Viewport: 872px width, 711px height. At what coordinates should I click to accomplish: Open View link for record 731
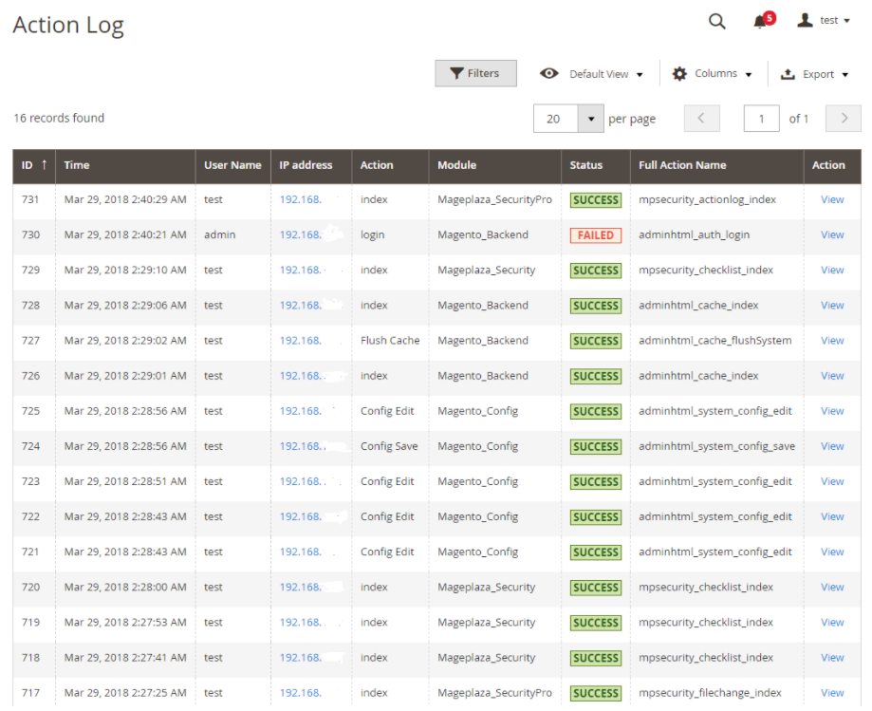(832, 199)
